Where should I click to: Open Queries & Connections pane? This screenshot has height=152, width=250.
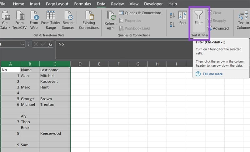pyautogui.click(x=140, y=13)
